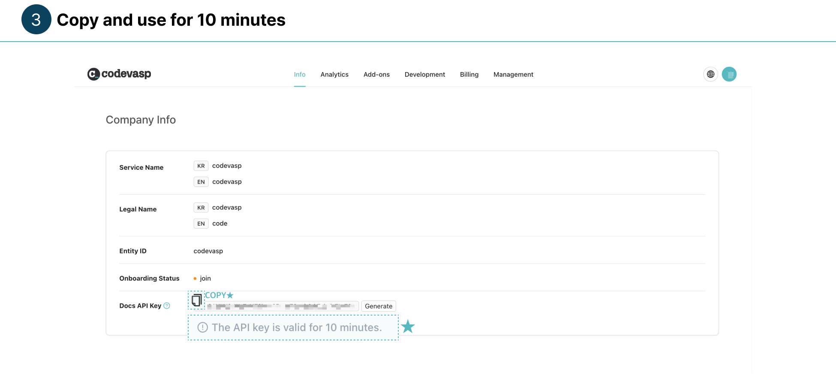Click the codevasp logo

point(119,74)
